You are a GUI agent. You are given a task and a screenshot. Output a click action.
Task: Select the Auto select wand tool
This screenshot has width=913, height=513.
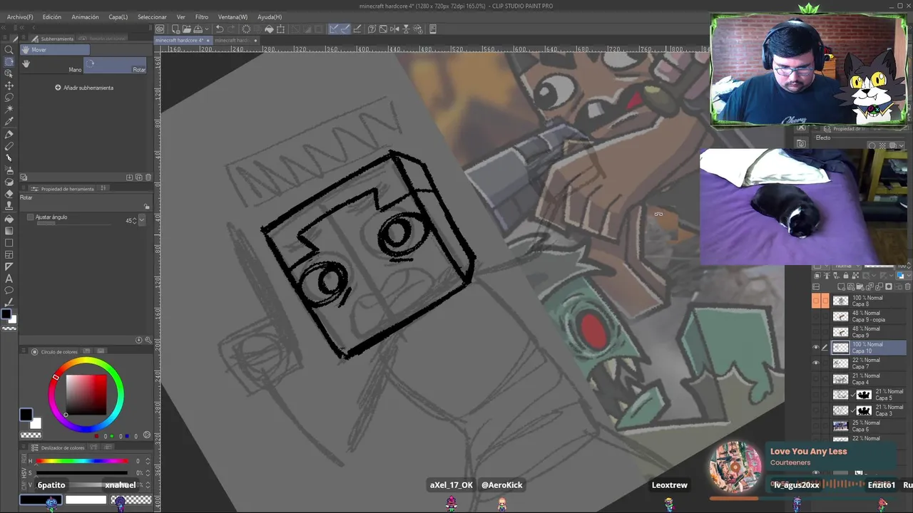[9, 110]
